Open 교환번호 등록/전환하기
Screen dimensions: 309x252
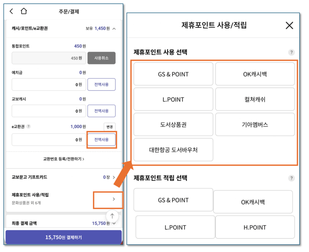pyautogui.click(x=63, y=159)
